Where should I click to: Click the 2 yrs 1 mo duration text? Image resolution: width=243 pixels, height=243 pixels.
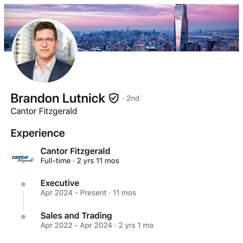point(136,225)
